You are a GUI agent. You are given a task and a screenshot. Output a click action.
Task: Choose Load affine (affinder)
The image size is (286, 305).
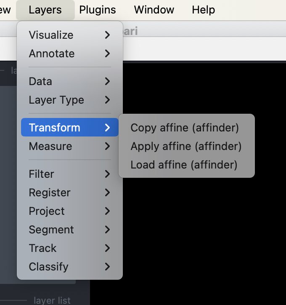pyautogui.click(x=184, y=165)
